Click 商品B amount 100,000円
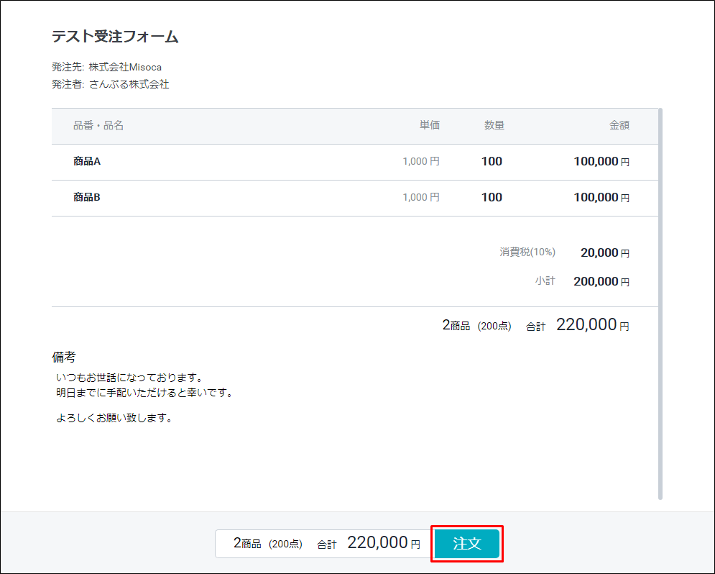This screenshot has height=574, width=715. (601, 197)
